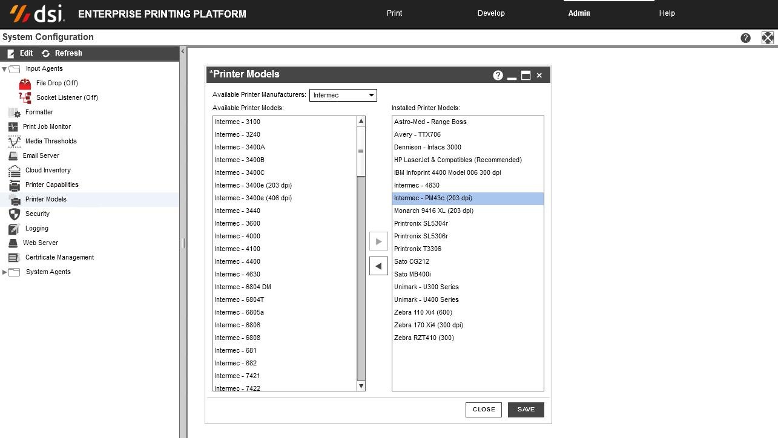The height and width of the screenshot is (438, 778).
Task: Click the Refresh toolbar label
Action: point(68,53)
